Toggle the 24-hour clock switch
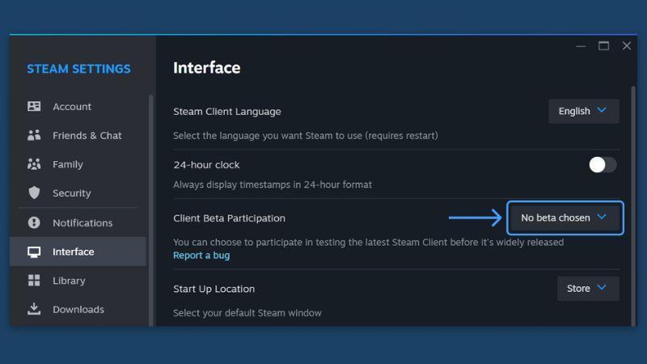Image resolution: width=647 pixels, height=364 pixels. coord(603,165)
